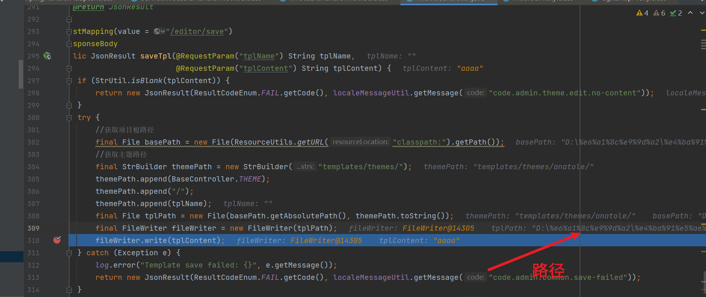
Task: Collapse the try block on line 300
Action: click(x=69, y=118)
